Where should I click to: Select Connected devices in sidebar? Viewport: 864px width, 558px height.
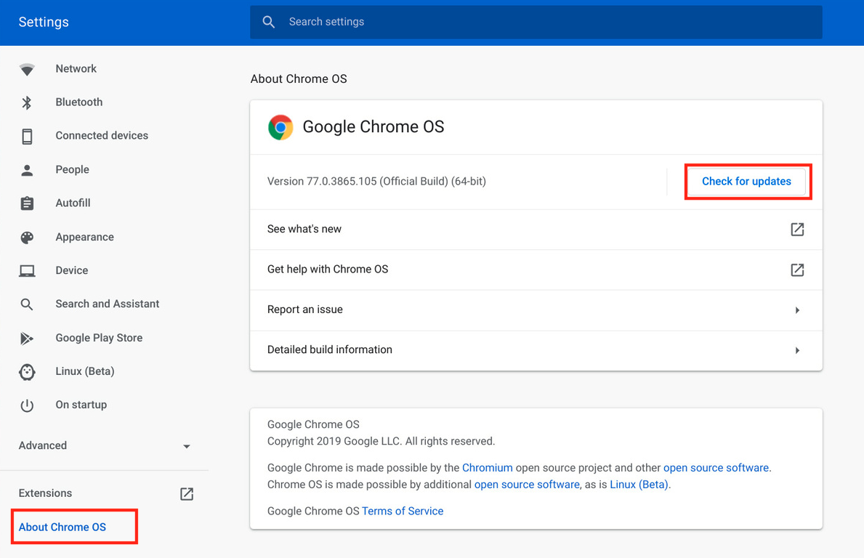[x=102, y=136]
